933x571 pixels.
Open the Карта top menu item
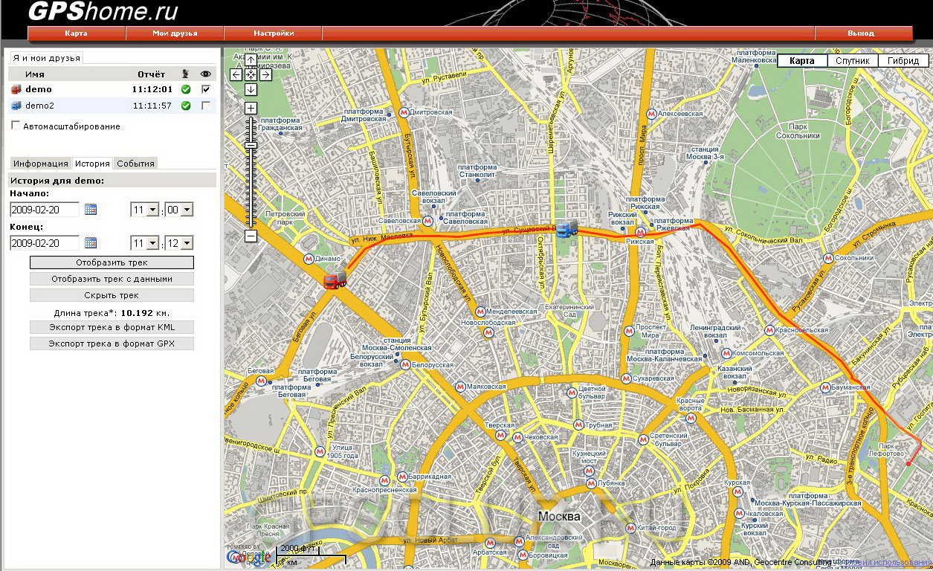click(x=76, y=33)
